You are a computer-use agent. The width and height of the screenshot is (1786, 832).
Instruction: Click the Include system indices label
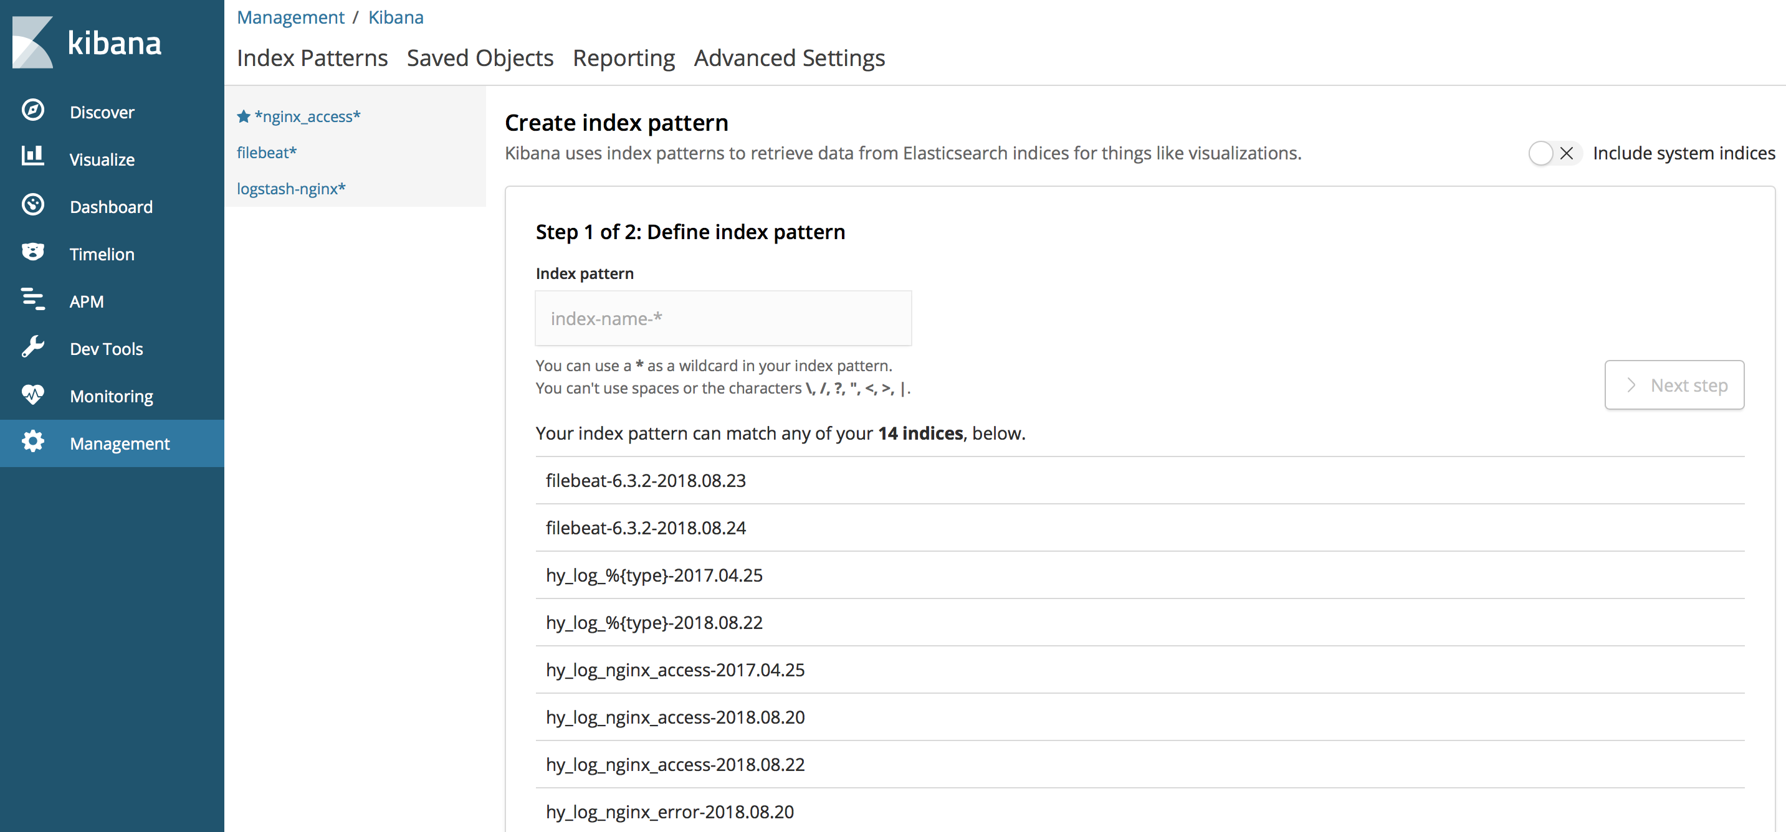click(x=1683, y=153)
